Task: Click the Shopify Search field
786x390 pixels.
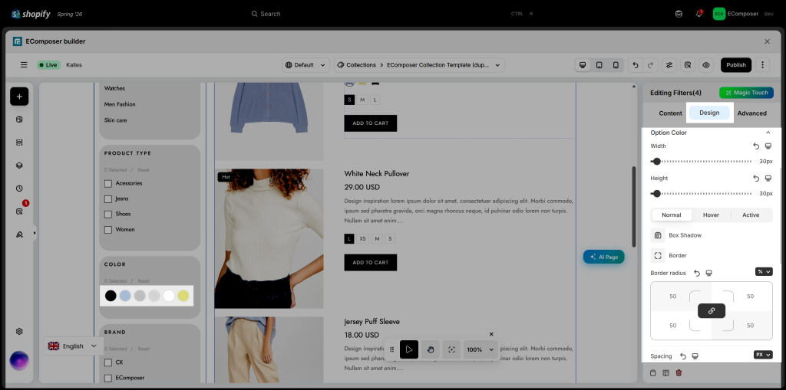Action: 394,14
